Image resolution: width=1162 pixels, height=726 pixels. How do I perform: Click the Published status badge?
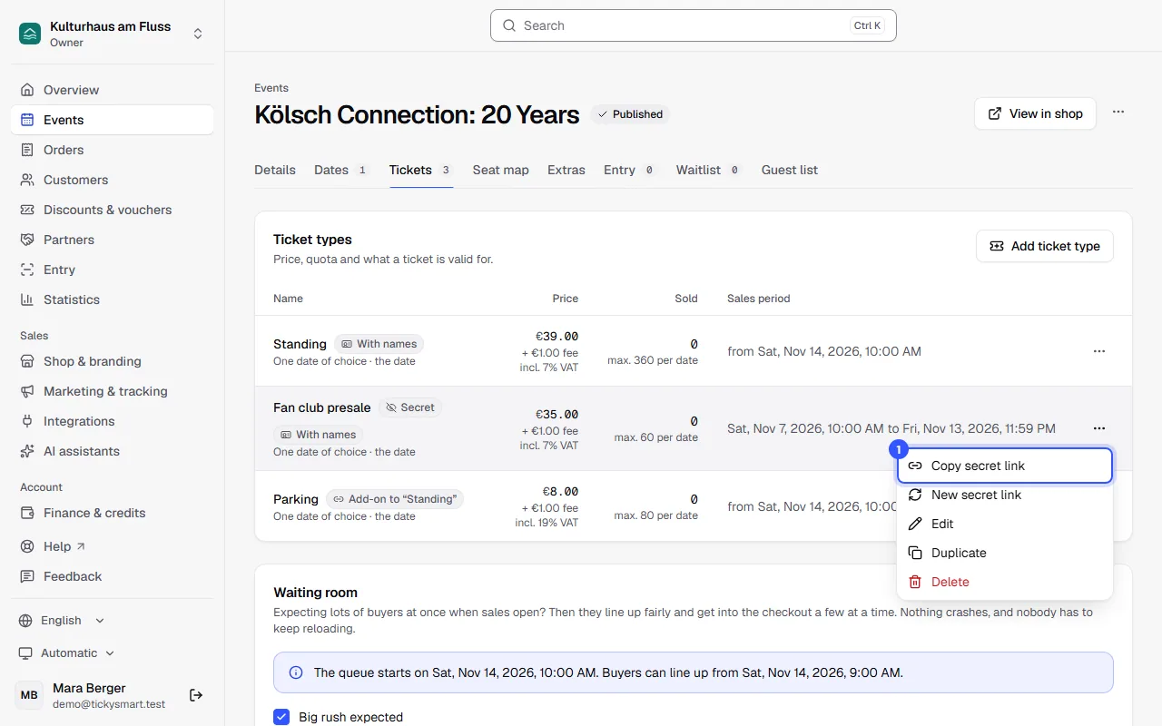(630, 114)
